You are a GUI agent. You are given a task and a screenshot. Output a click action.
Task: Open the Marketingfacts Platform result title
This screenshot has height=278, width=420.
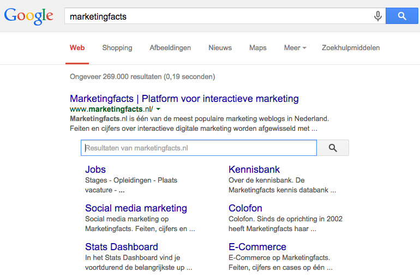coord(184,99)
